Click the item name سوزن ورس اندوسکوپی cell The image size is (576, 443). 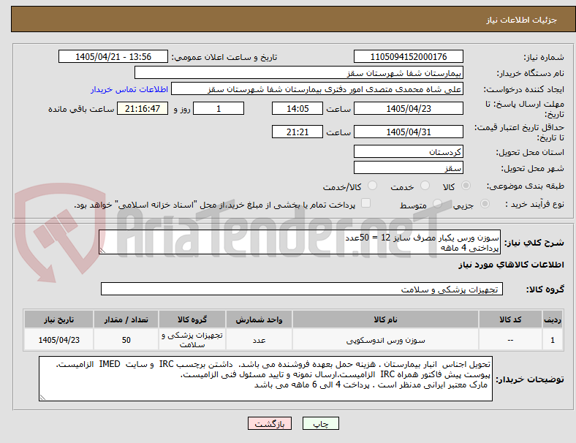(385, 340)
